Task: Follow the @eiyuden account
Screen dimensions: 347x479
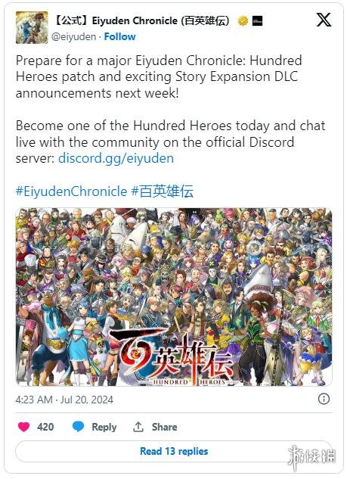Action: click(x=119, y=36)
